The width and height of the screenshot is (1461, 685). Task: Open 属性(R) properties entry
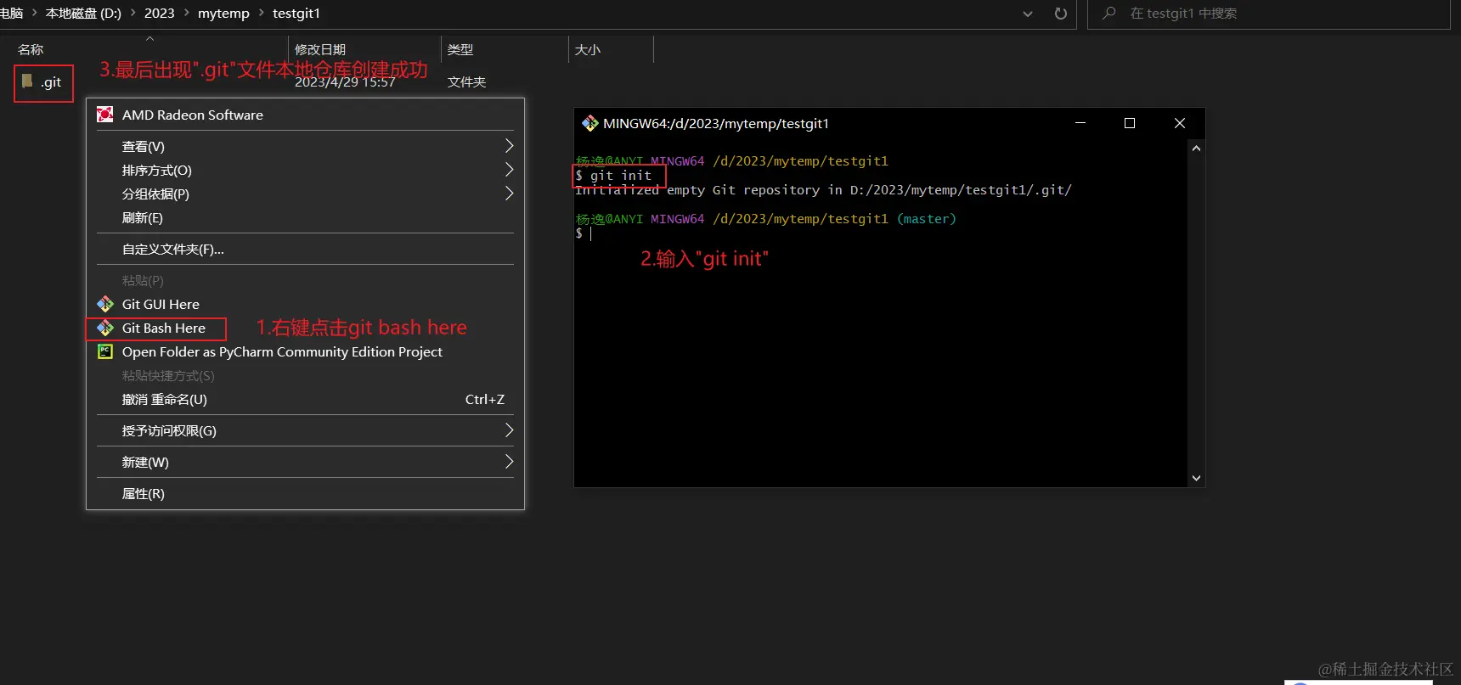tap(305, 494)
